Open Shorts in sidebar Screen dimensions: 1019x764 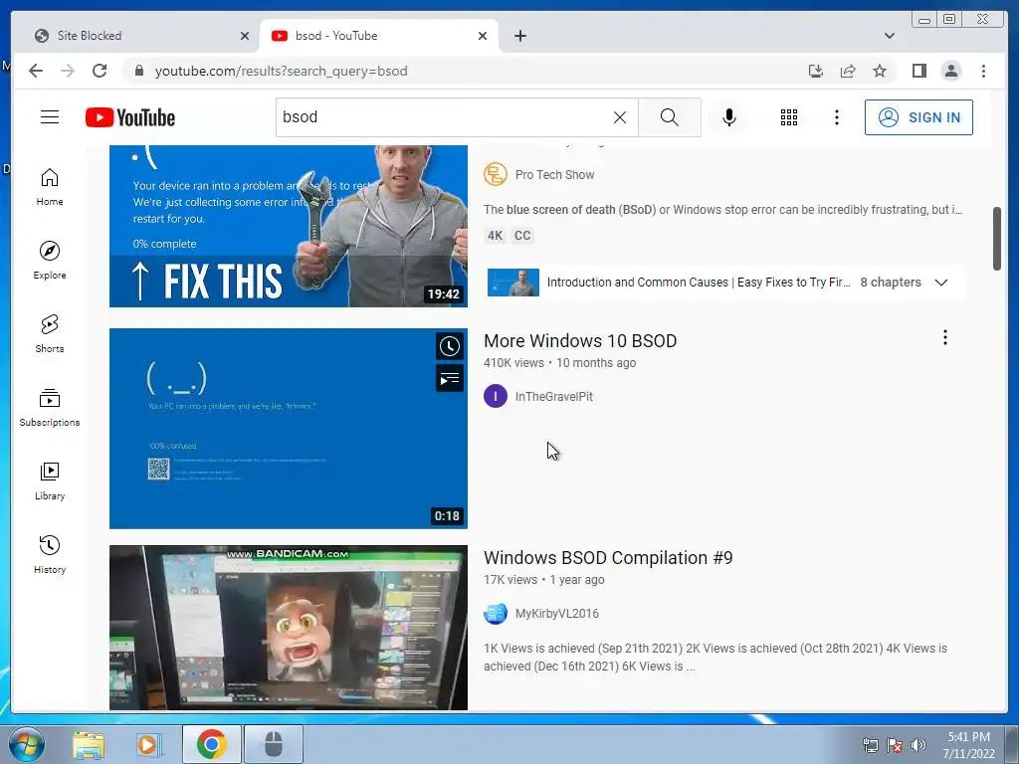pyautogui.click(x=50, y=334)
